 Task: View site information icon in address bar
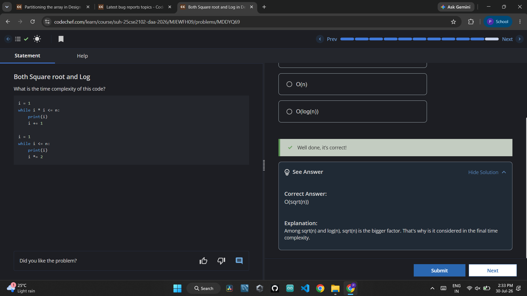47,22
